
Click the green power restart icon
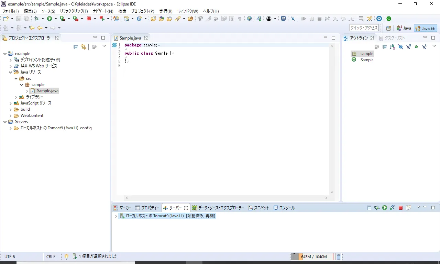pyautogui.click(x=389, y=19)
